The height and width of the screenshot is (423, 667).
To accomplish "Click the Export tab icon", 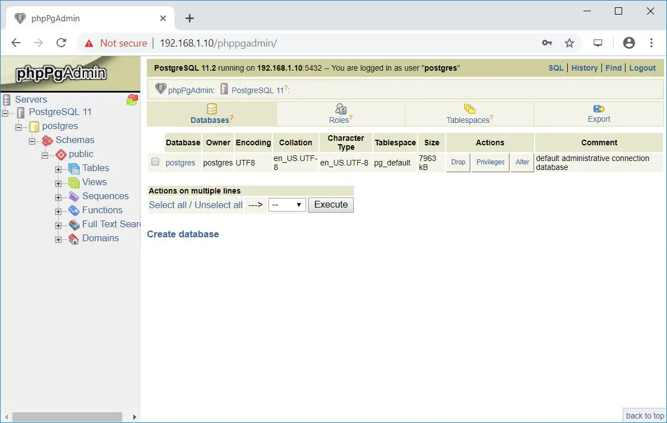I will tap(599, 109).
